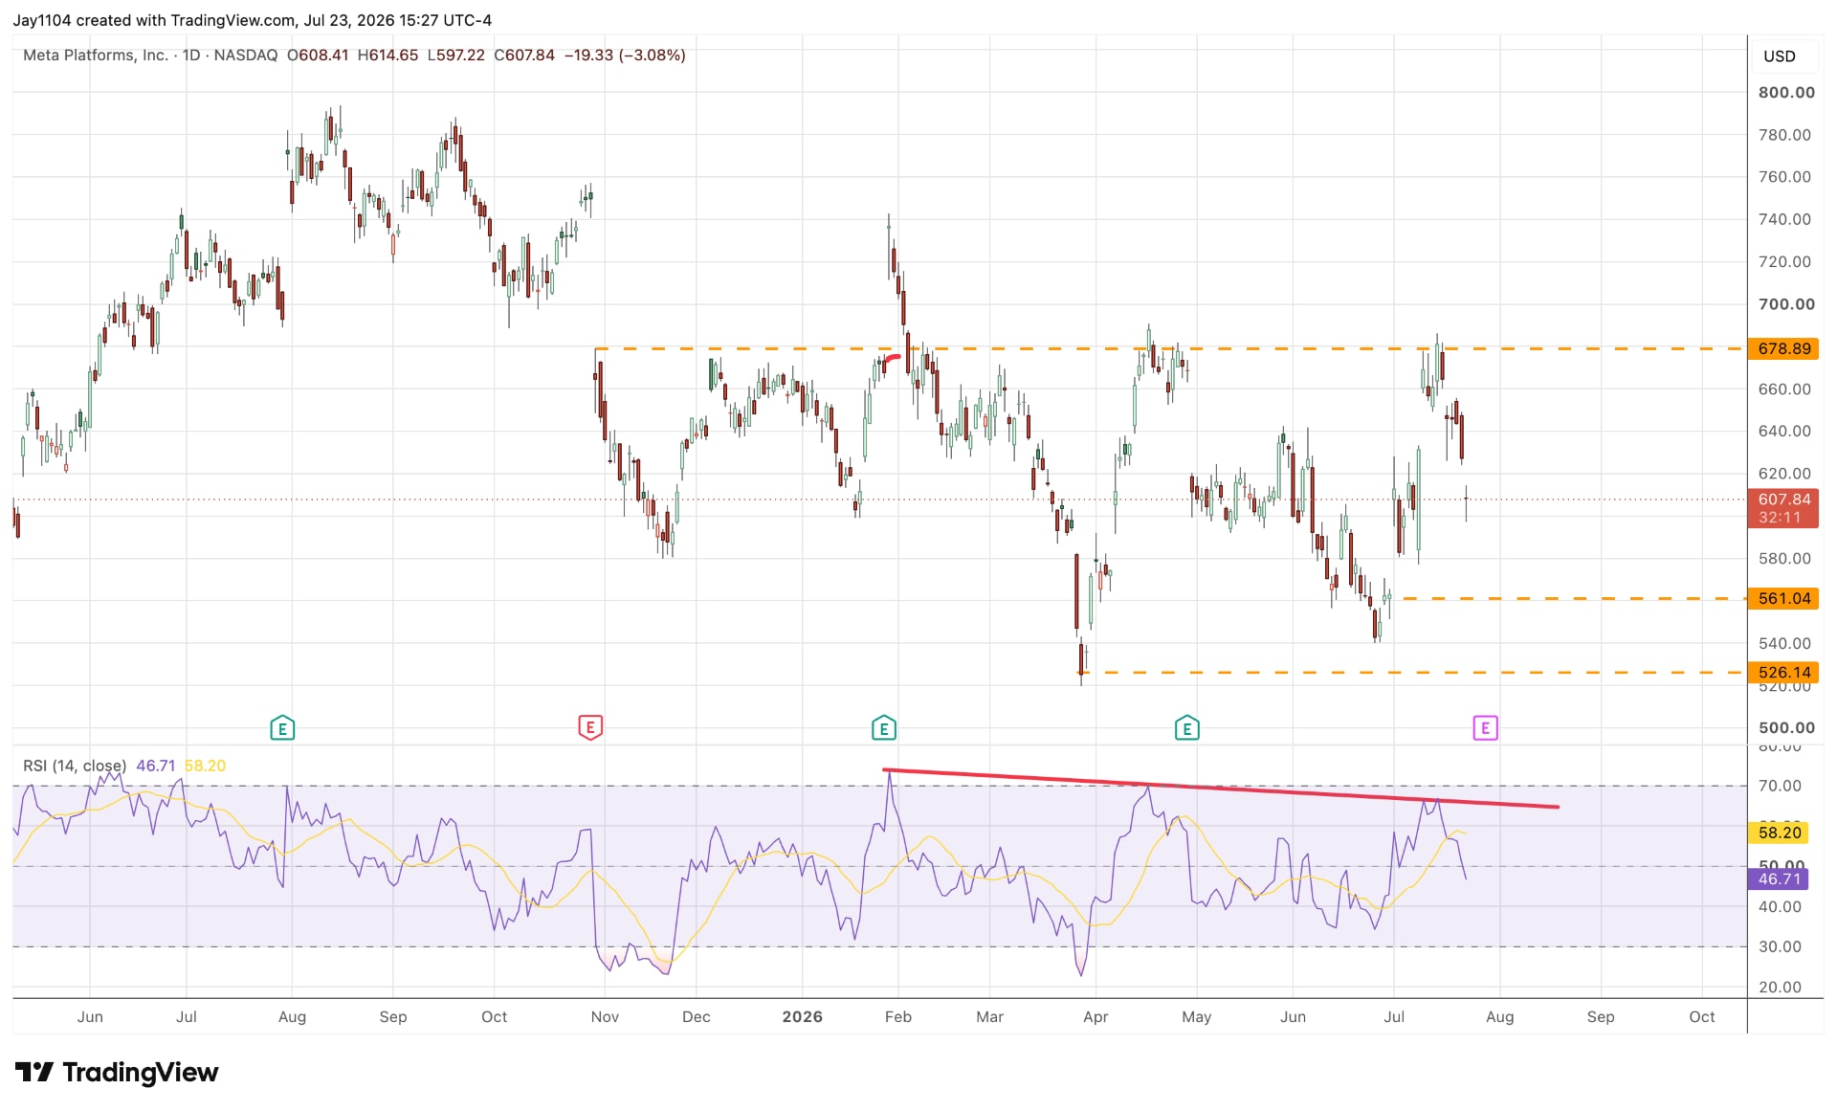The image size is (1837, 1111).
Task: Click the green earnings E marker near August
Action: pyautogui.click(x=282, y=728)
